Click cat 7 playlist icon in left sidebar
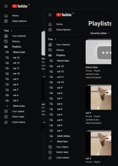Viewport: 118px width, 166px height. (x=7, y=90)
